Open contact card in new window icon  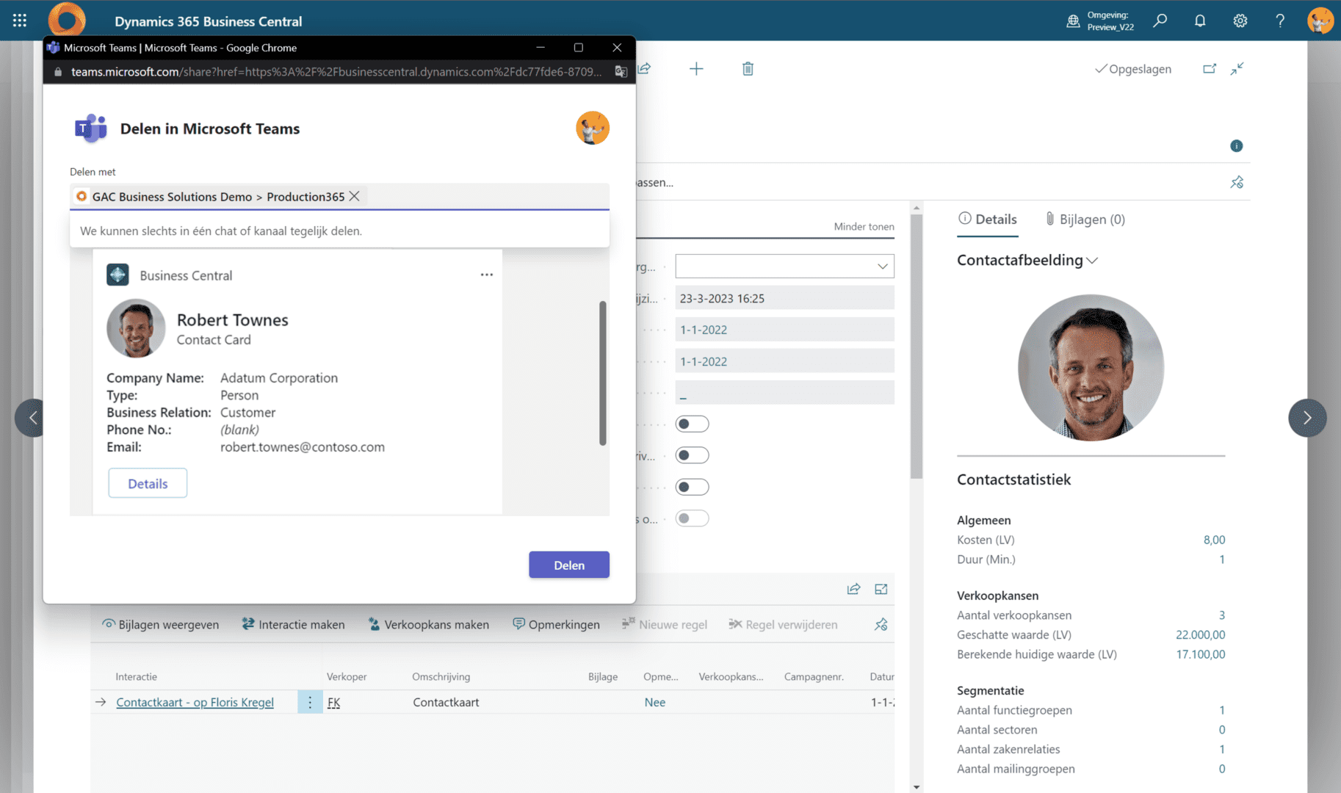pyautogui.click(x=1210, y=68)
